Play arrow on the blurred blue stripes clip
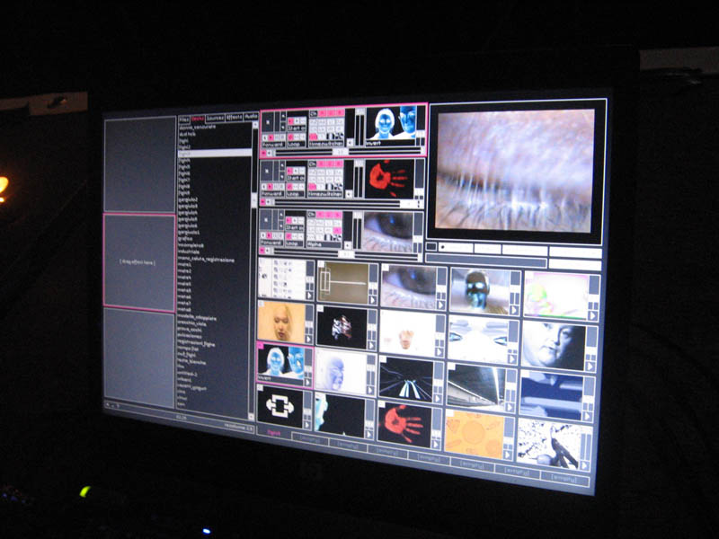 [588, 416]
